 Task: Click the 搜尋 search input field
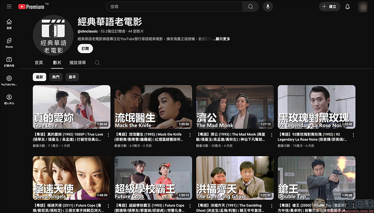[x=174, y=7]
